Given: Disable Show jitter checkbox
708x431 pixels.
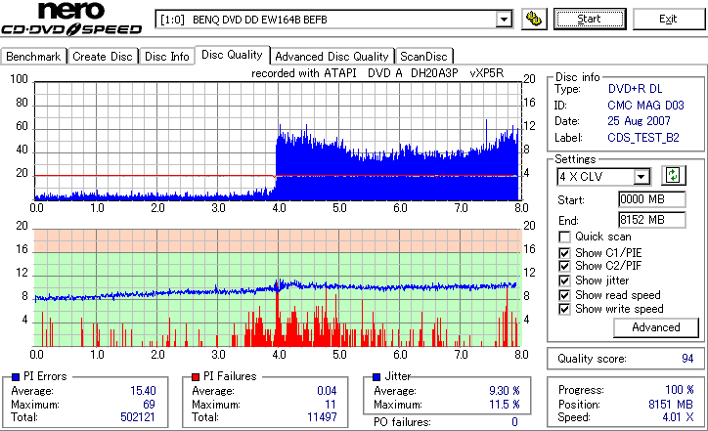Looking at the screenshot, I should coord(564,280).
